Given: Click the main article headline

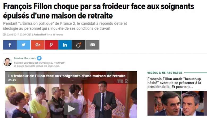Looking at the screenshot, I should (98, 11).
